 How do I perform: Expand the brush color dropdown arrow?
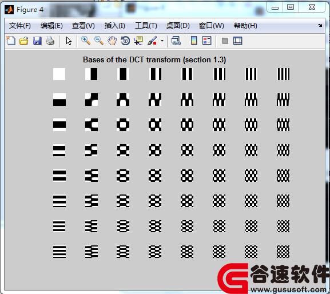click(x=162, y=41)
